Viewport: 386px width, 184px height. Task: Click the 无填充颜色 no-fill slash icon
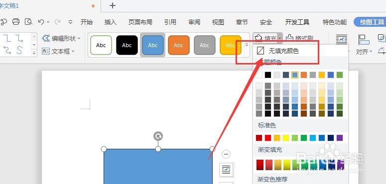(260, 51)
